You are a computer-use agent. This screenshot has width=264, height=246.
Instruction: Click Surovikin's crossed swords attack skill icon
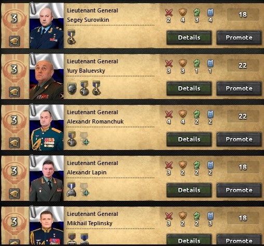point(169,12)
